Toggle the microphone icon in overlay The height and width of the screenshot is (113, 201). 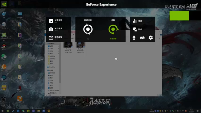134,38
